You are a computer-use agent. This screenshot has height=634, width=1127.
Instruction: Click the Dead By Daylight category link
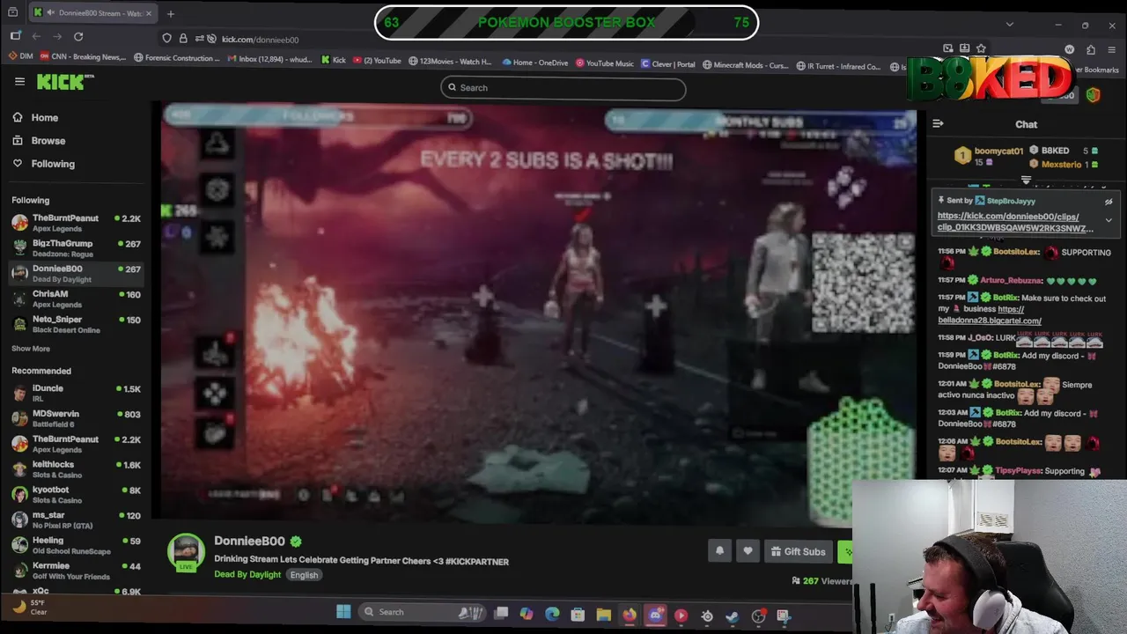coord(247,575)
